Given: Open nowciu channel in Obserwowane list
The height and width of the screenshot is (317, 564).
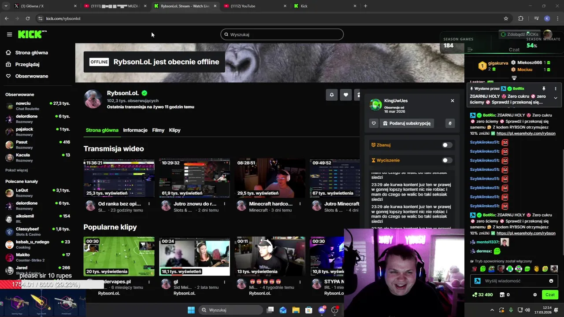Looking at the screenshot, I should click(x=37, y=106).
